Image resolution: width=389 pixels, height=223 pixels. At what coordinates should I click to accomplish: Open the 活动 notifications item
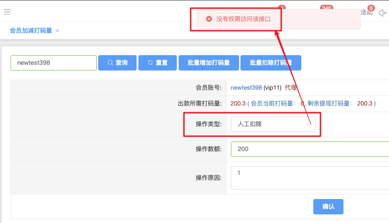[367, 13]
